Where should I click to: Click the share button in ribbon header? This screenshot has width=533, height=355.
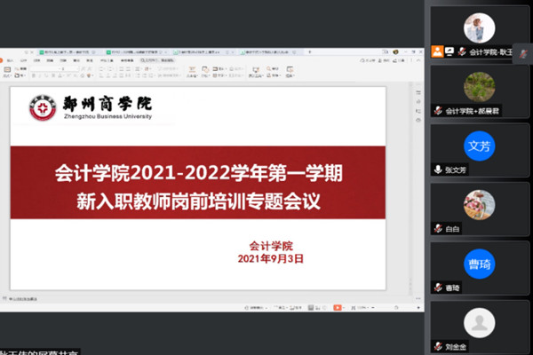(398, 60)
